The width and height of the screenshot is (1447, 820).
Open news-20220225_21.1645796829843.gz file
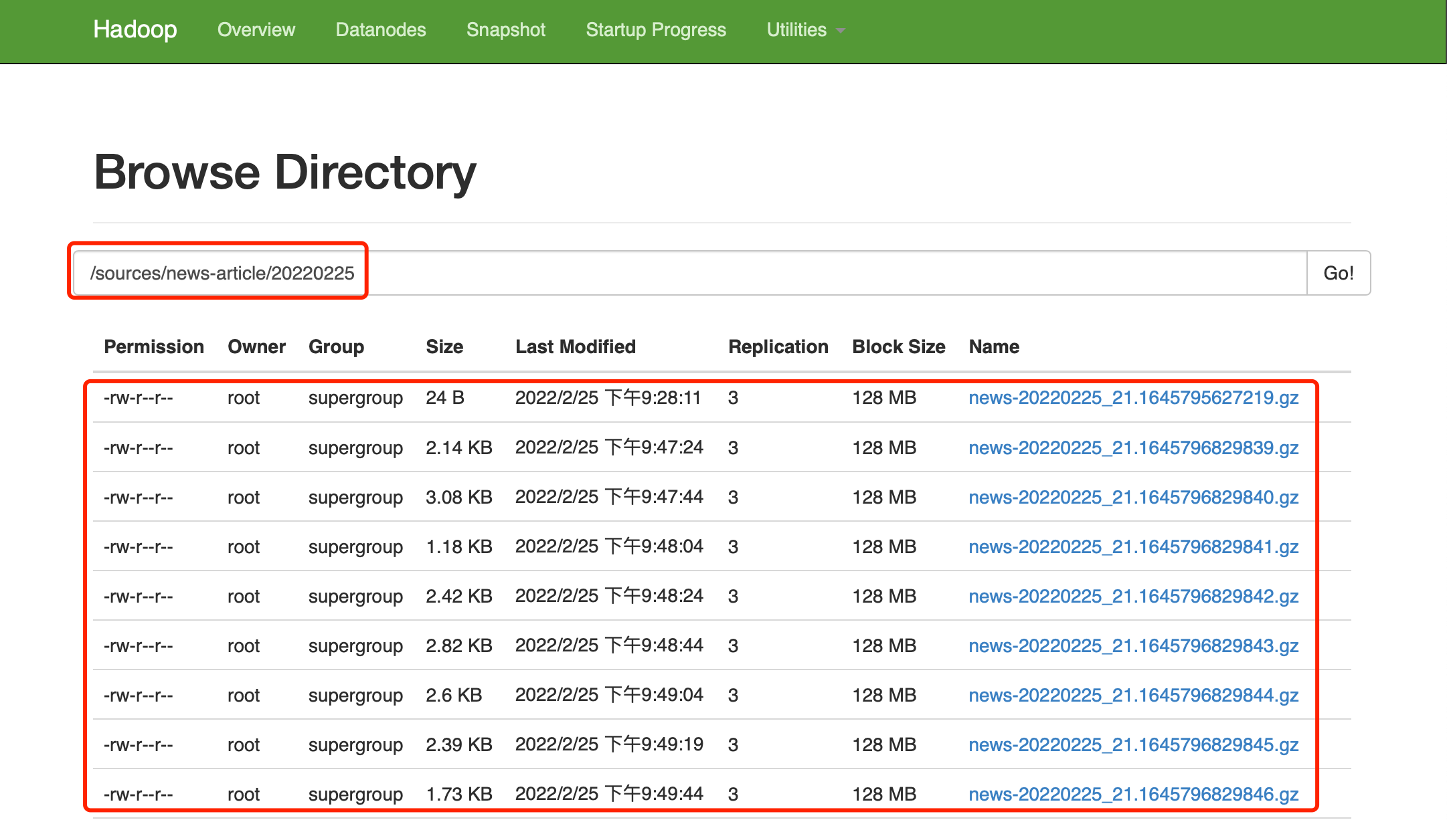point(1134,645)
